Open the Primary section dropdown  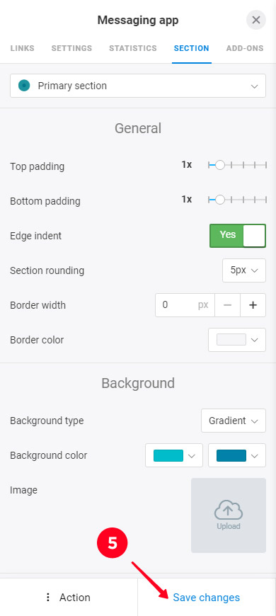[138, 86]
